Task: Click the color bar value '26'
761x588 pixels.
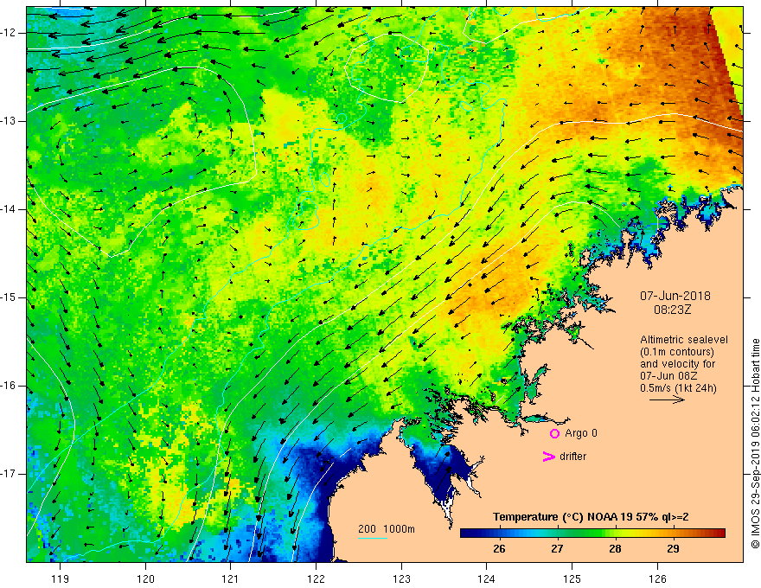Action: [x=499, y=549]
